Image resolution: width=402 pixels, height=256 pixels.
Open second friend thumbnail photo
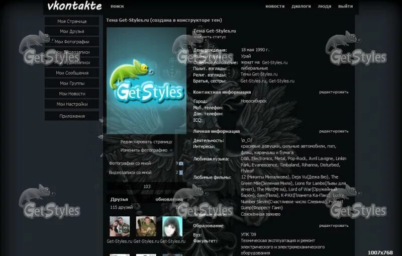click(x=146, y=226)
